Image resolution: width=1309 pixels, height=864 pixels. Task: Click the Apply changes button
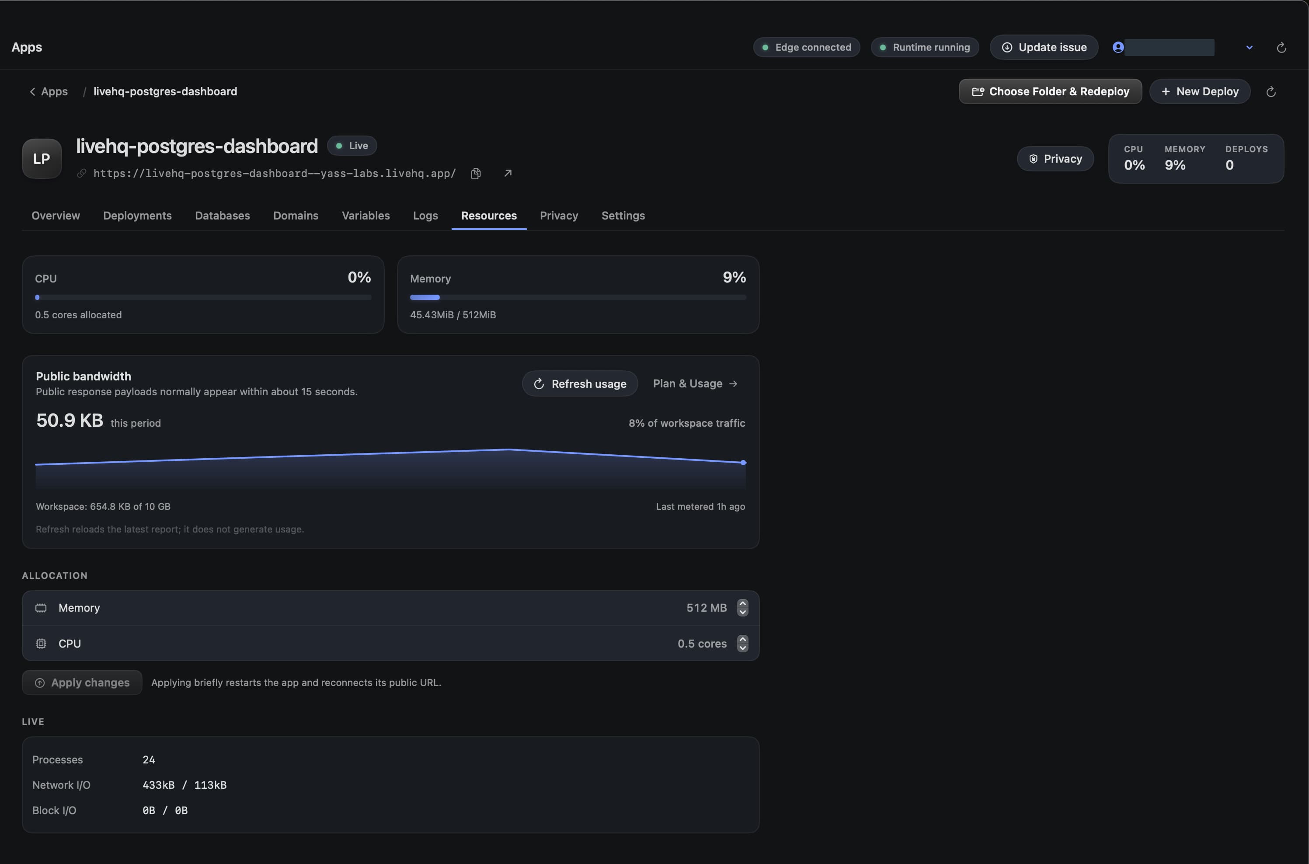coord(82,683)
